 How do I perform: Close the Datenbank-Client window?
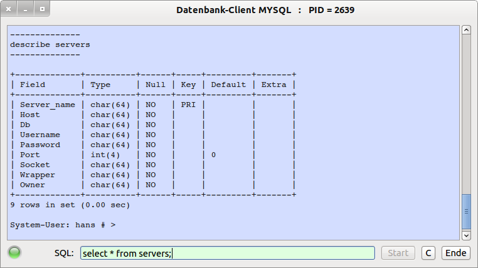(9, 11)
